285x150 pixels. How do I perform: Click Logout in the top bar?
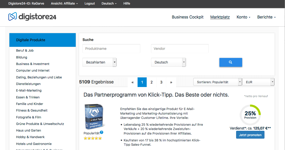pos(90,4)
